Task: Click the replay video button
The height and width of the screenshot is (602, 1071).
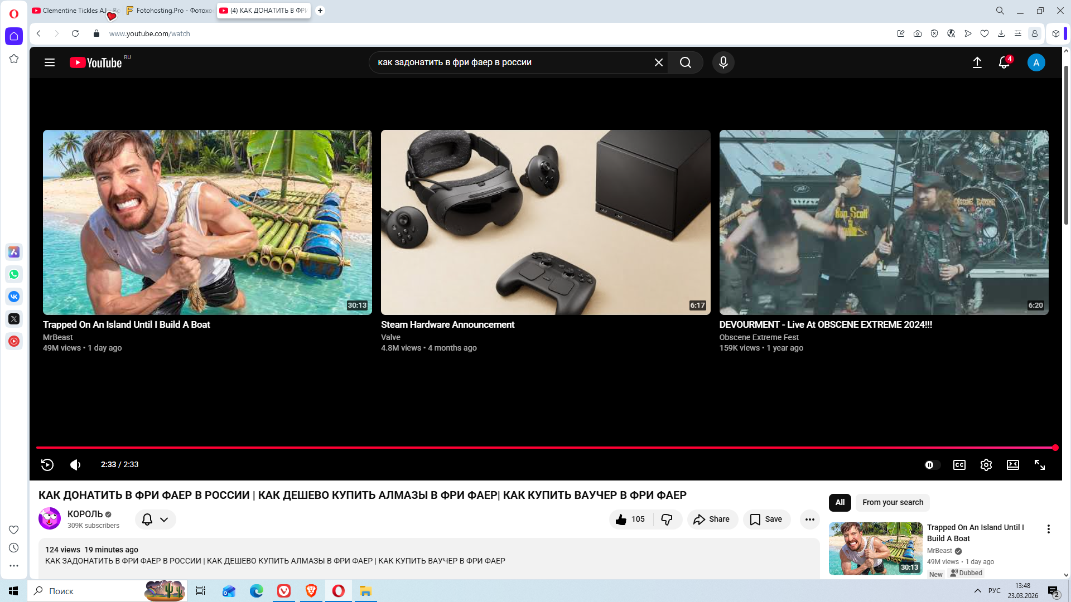Action: click(47, 465)
